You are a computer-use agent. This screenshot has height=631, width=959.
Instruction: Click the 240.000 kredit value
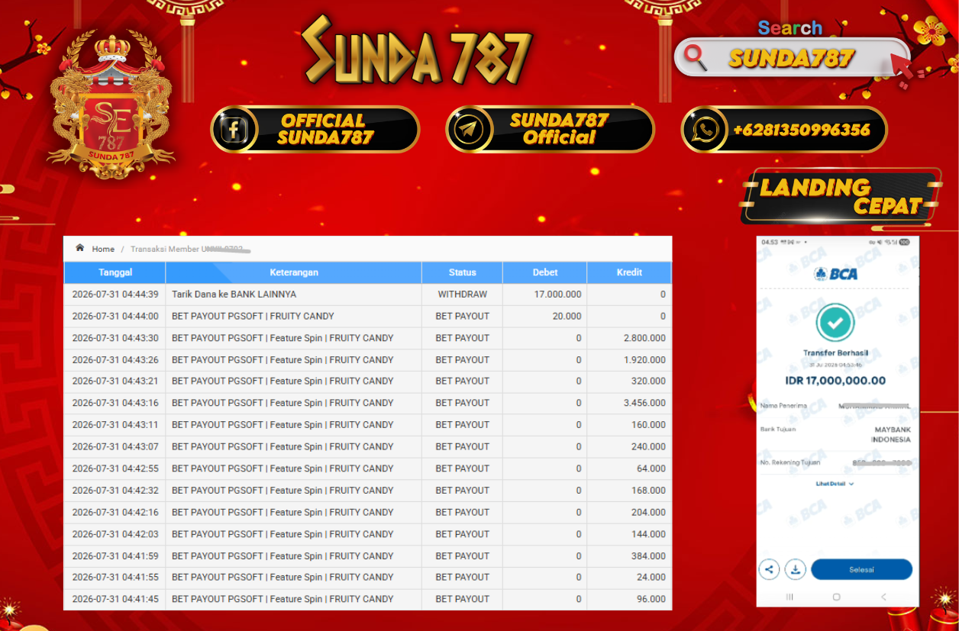pos(649,446)
